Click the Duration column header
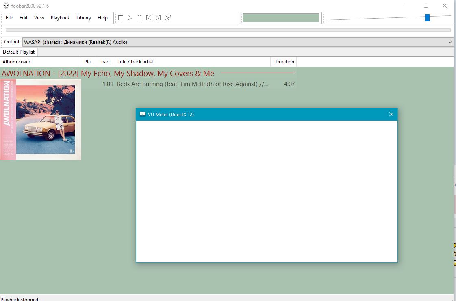Image resolution: width=456 pixels, height=301 pixels. pos(284,62)
